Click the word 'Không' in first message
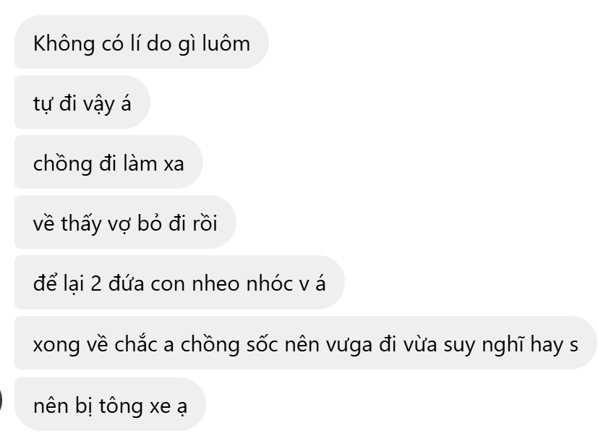Viewport: 598px width, 436px height. pyautogui.click(x=64, y=43)
